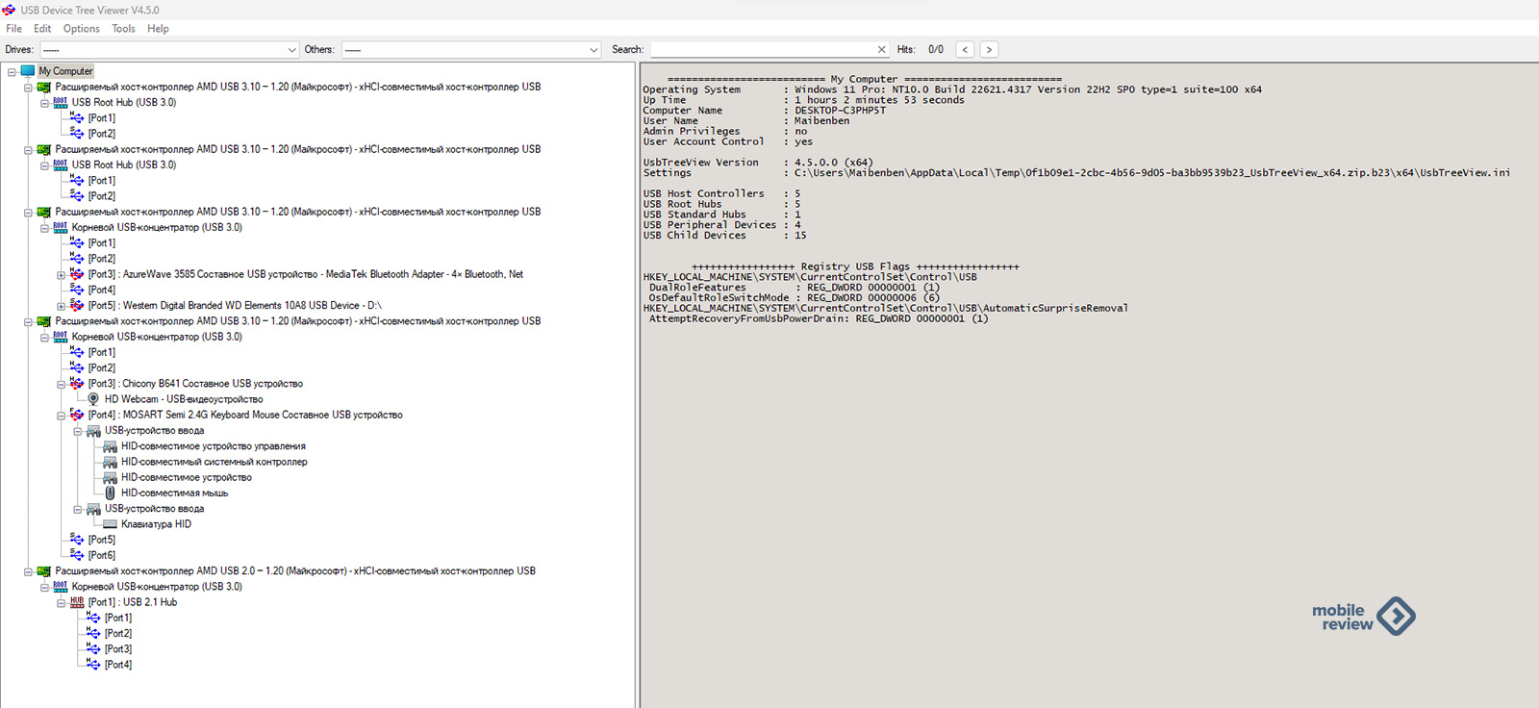The image size is (1539, 708).
Task: Click the MOSART Semi port device icon
Action: tap(77, 416)
